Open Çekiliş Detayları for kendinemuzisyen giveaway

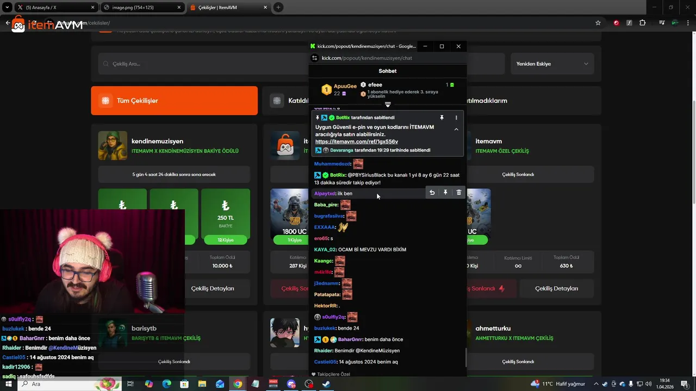click(213, 288)
